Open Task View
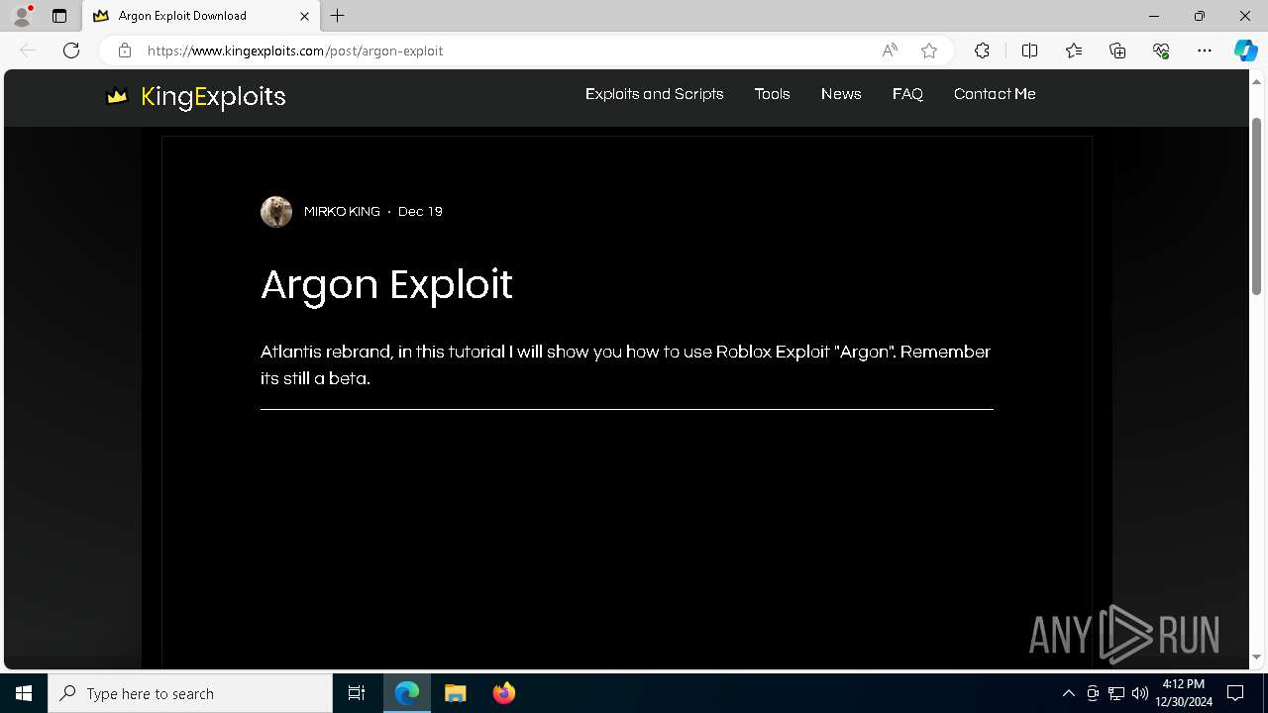1268x713 pixels. (357, 693)
